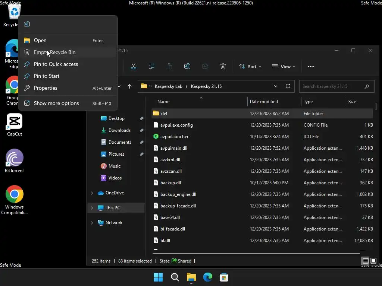Screen dimensions: 382x286
Task: Select bi_facade.dll file
Action: coord(262,229)
